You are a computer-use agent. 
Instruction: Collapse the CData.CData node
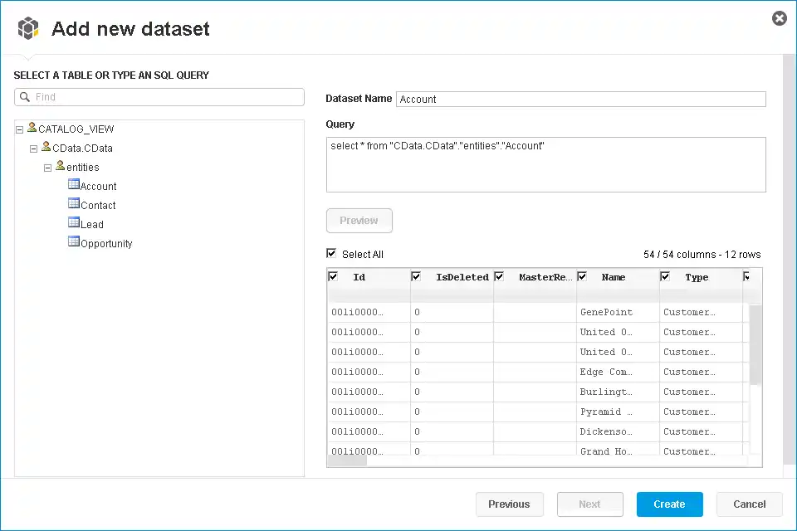[33, 148]
